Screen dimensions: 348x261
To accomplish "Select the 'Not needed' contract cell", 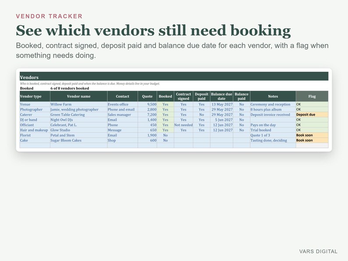I will [x=184, y=125].
